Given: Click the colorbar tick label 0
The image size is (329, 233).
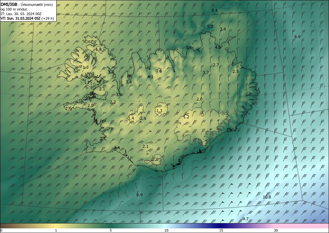Looking at the screenshot, I should 1,230.
